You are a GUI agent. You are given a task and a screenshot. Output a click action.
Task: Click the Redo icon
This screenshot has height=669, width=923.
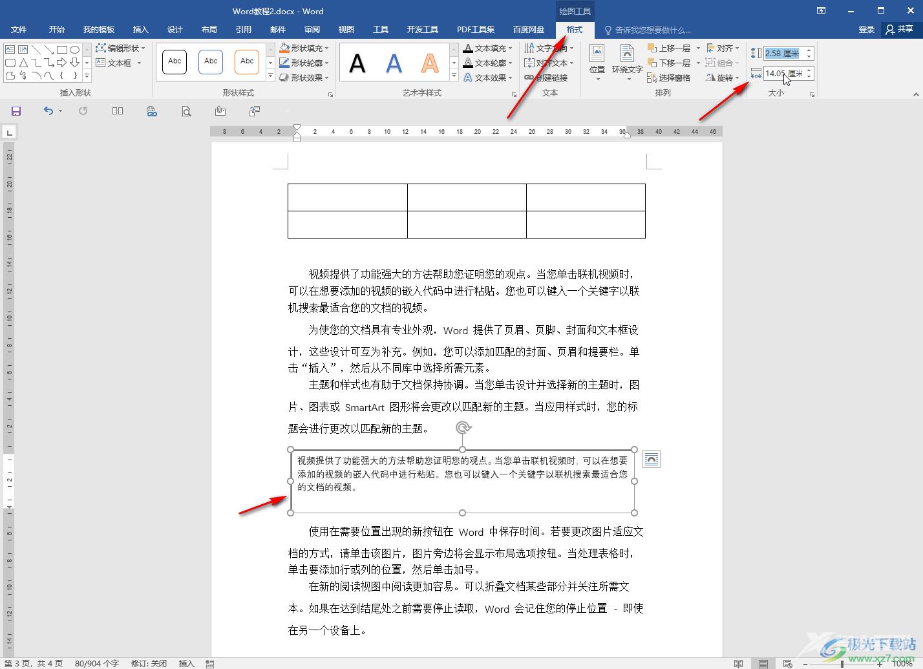point(83,111)
